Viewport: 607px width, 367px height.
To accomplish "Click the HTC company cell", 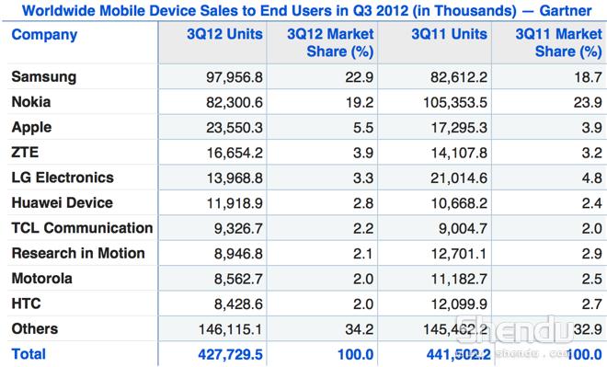I will coord(26,304).
